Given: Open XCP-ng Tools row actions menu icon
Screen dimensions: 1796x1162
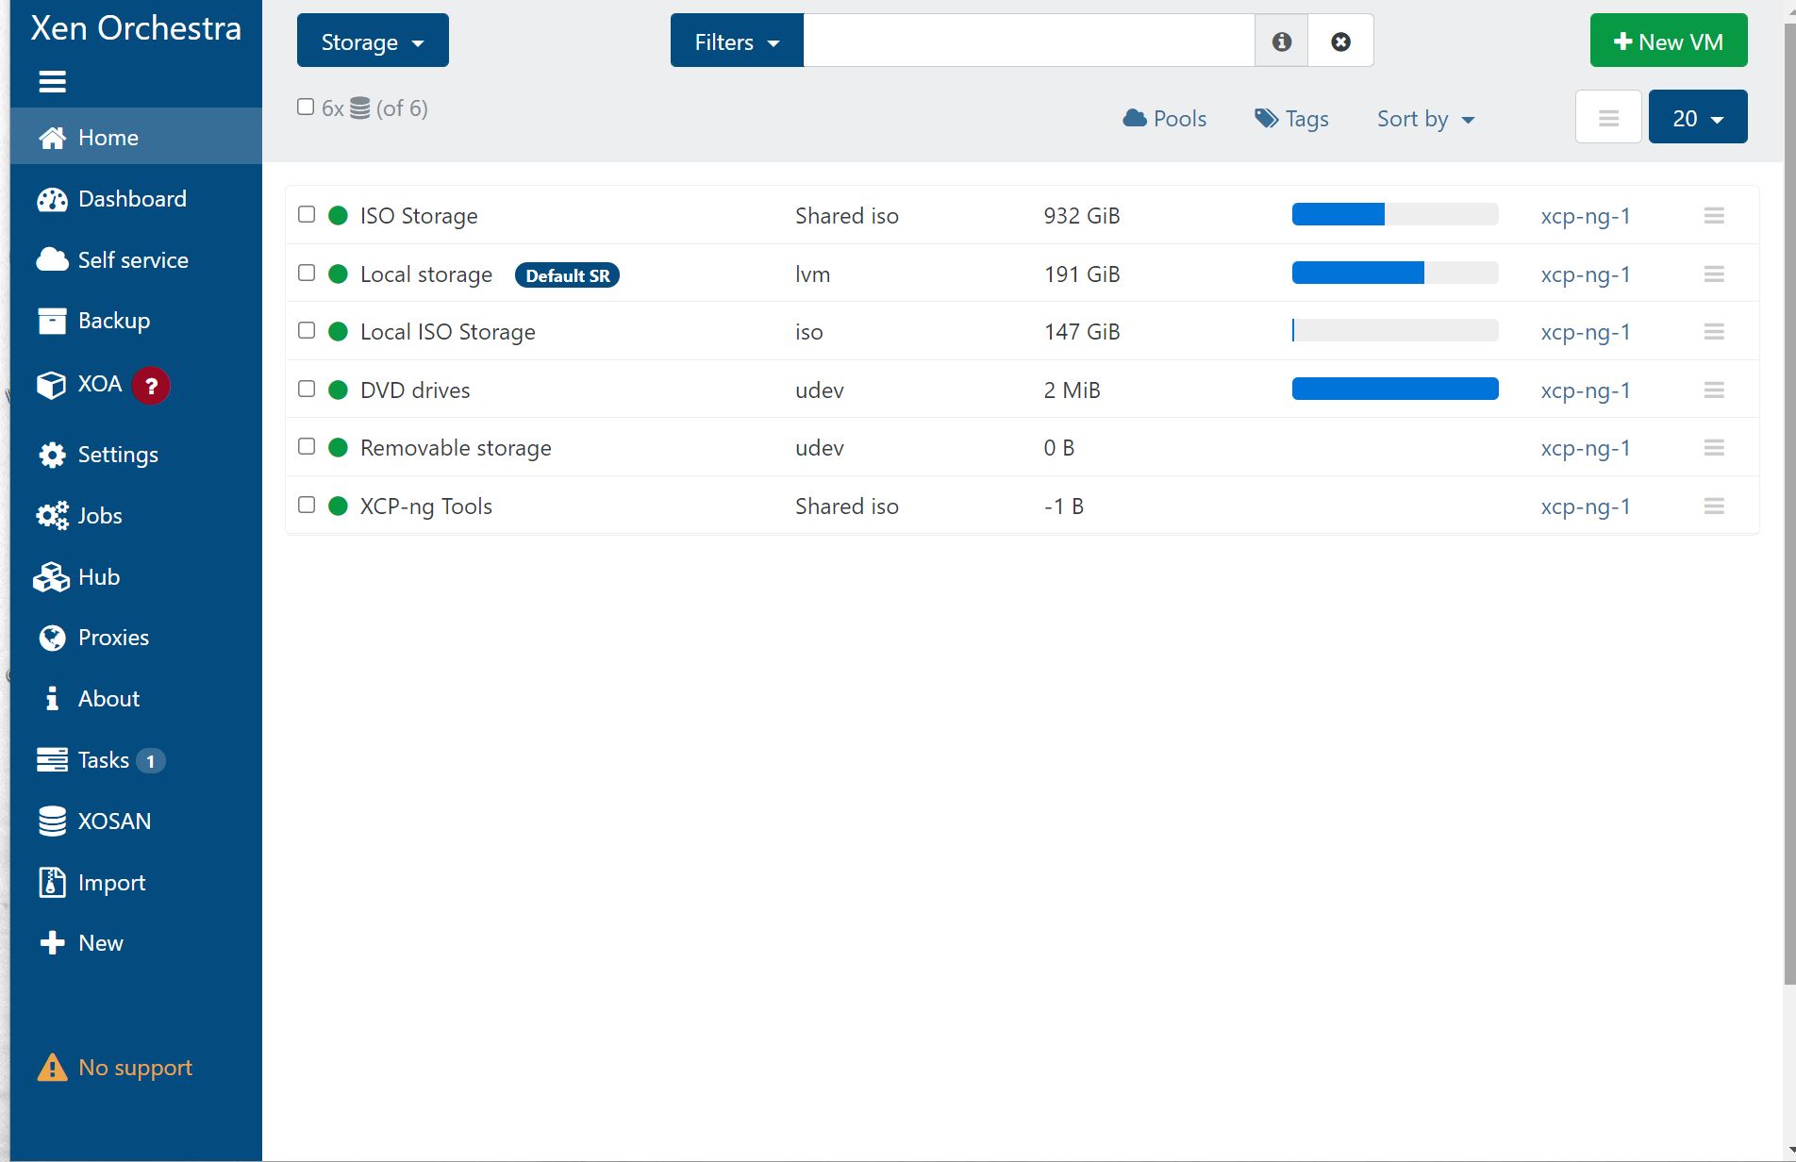Looking at the screenshot, I should 1714,506.
